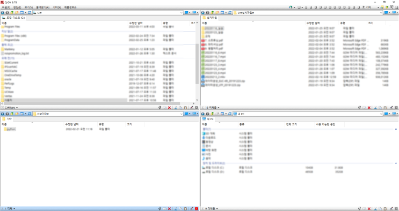This screenshot has width=399, height=211.
Task: Go back in the D:\기타 pane
Action: 3,114
